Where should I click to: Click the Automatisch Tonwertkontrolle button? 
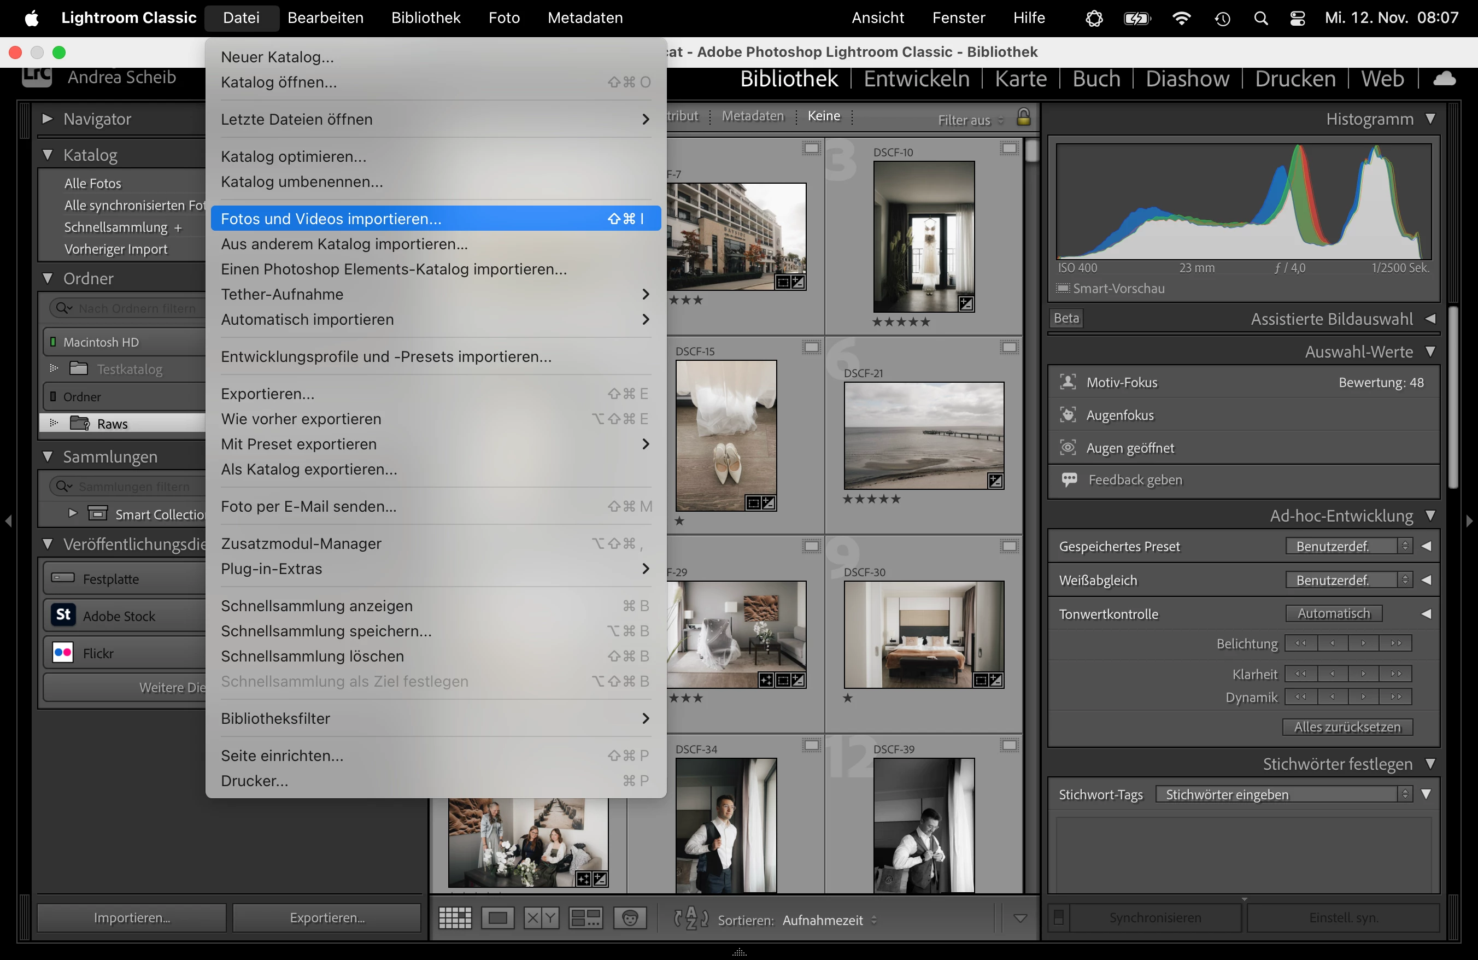(1333, 613)
